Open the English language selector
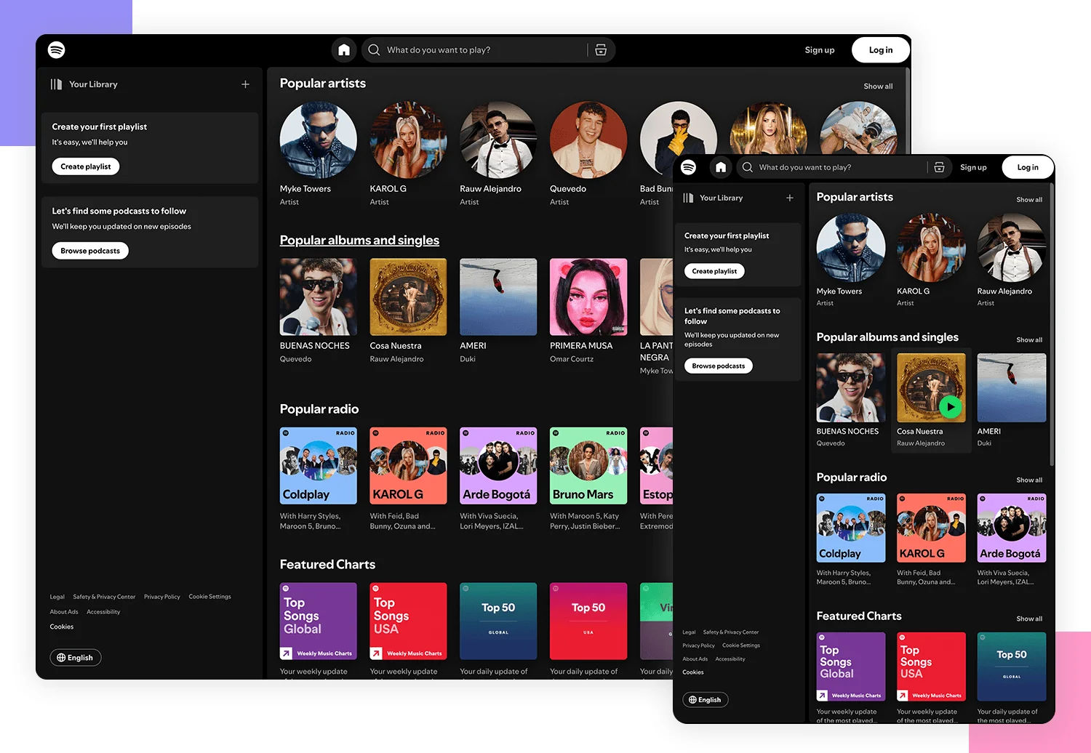The image size is (1091, 753). pyautogui.click(x=75, y=657)
